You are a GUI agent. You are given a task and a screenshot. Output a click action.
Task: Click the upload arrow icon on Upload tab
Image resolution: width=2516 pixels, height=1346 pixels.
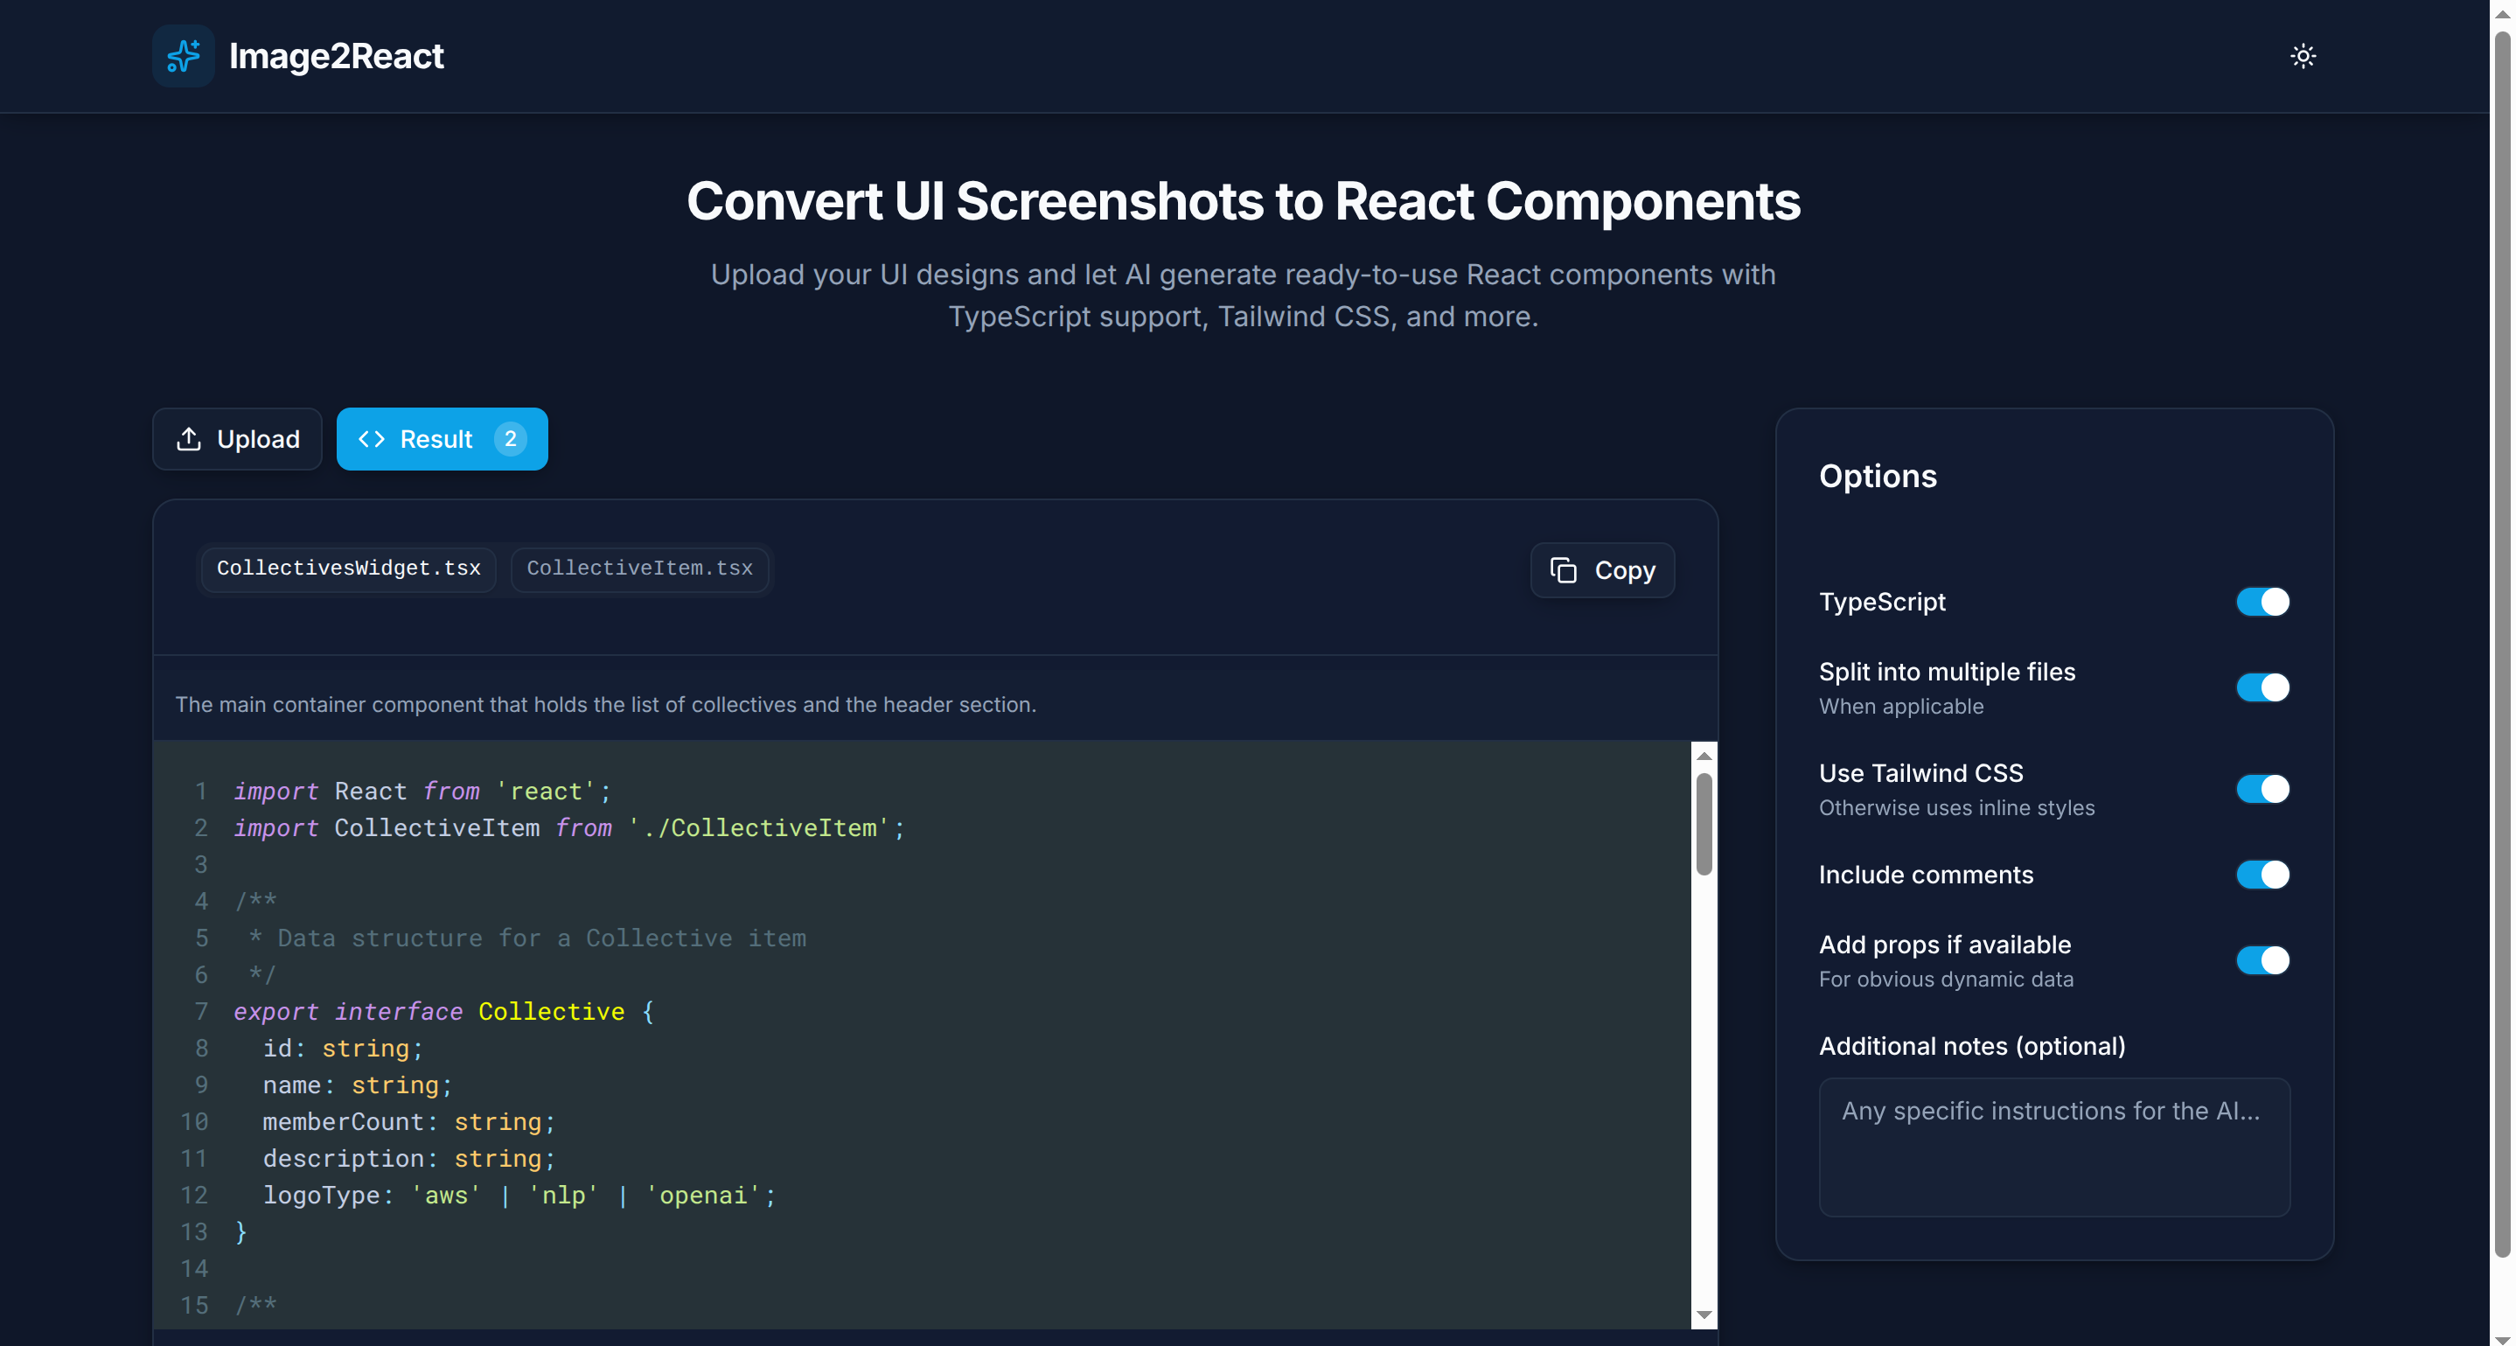point(190,438)
